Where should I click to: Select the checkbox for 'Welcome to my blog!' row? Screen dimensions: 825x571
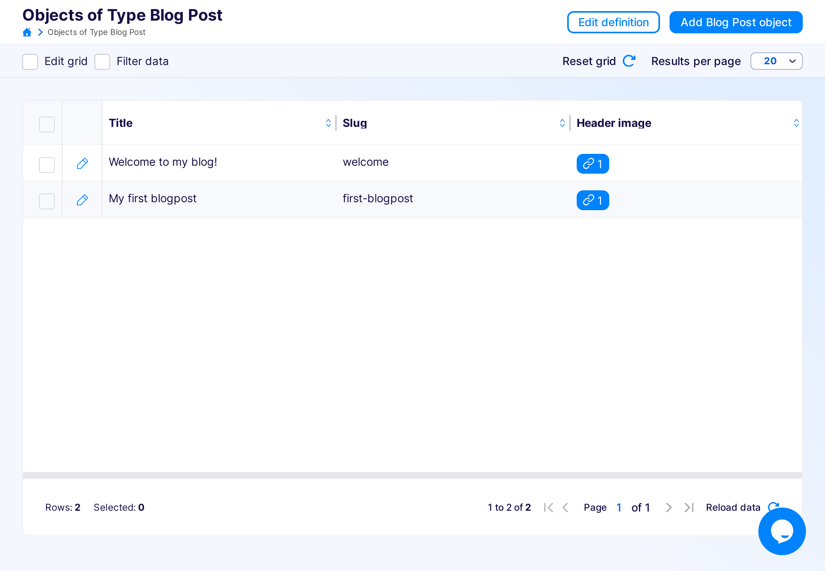point(47,163)
